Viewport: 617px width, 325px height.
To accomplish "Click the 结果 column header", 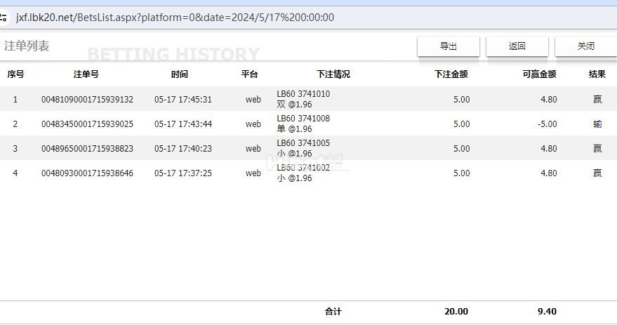I will (x=597, y=74).
